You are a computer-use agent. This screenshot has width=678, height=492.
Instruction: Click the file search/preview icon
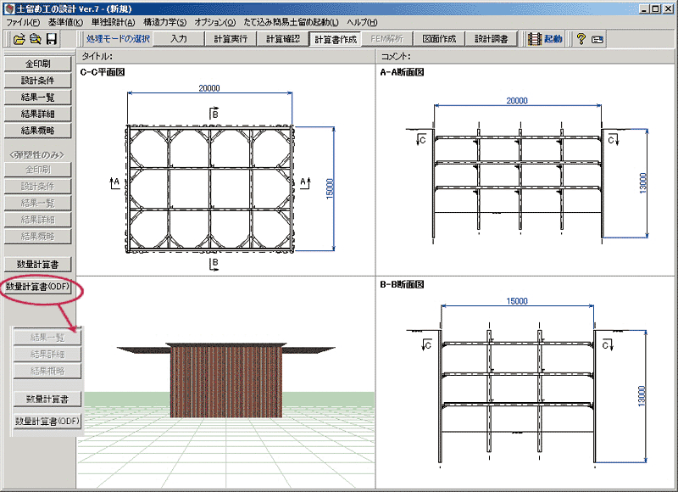click(x=36, y=39)
